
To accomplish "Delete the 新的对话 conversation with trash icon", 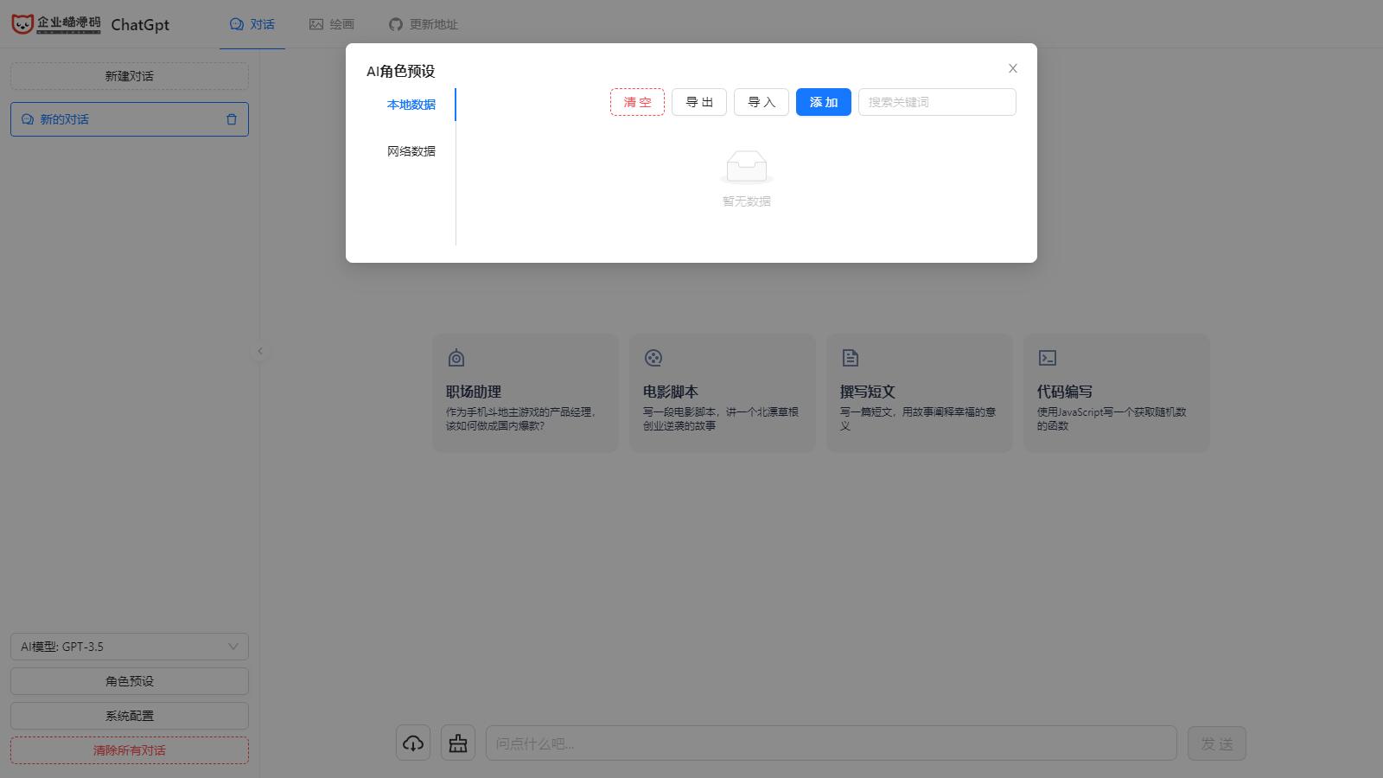I will [232, 119].
